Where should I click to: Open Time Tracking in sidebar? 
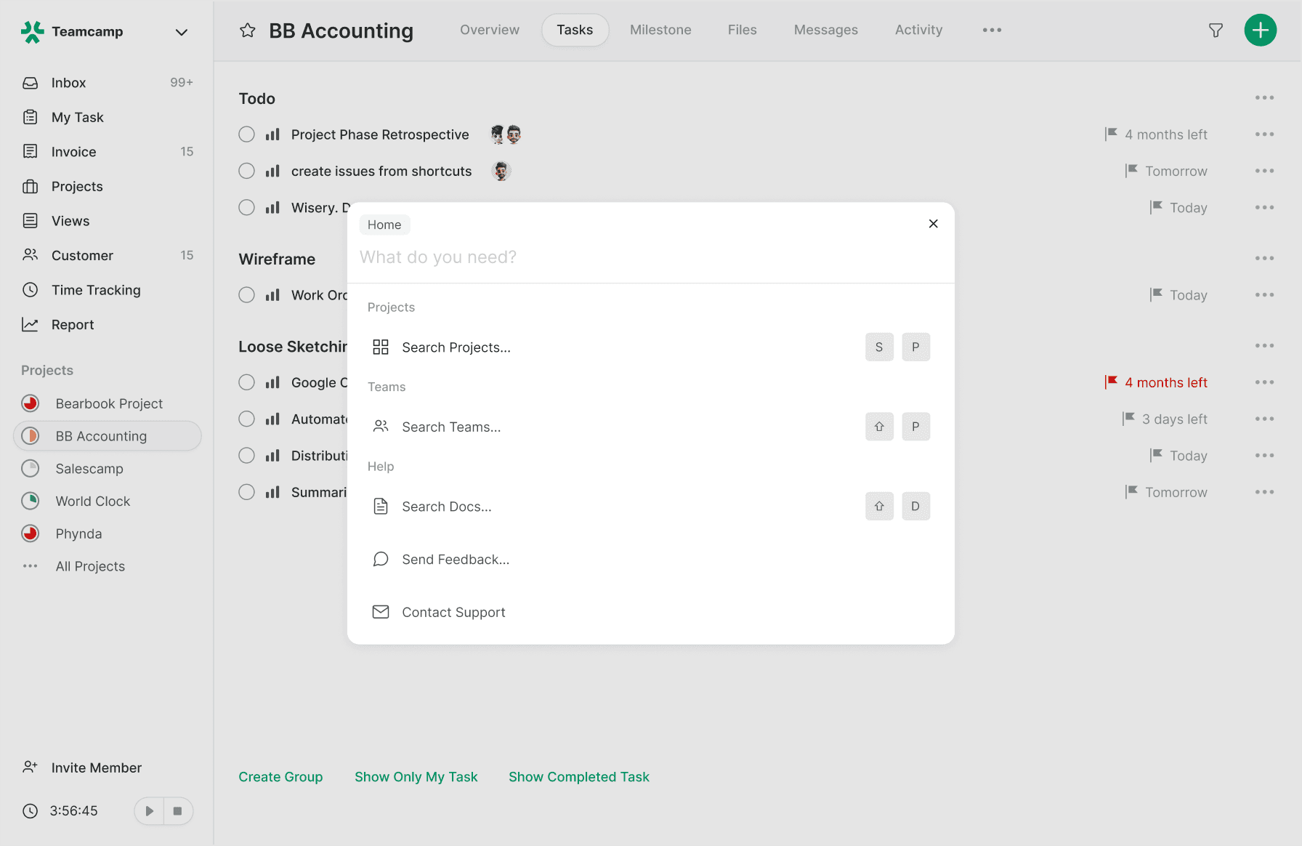pyautogui.click(x=96, y=290)
